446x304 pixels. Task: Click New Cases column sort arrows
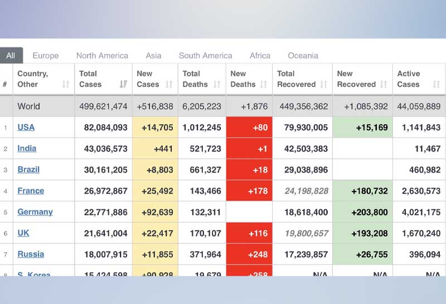tap(169, 85)
